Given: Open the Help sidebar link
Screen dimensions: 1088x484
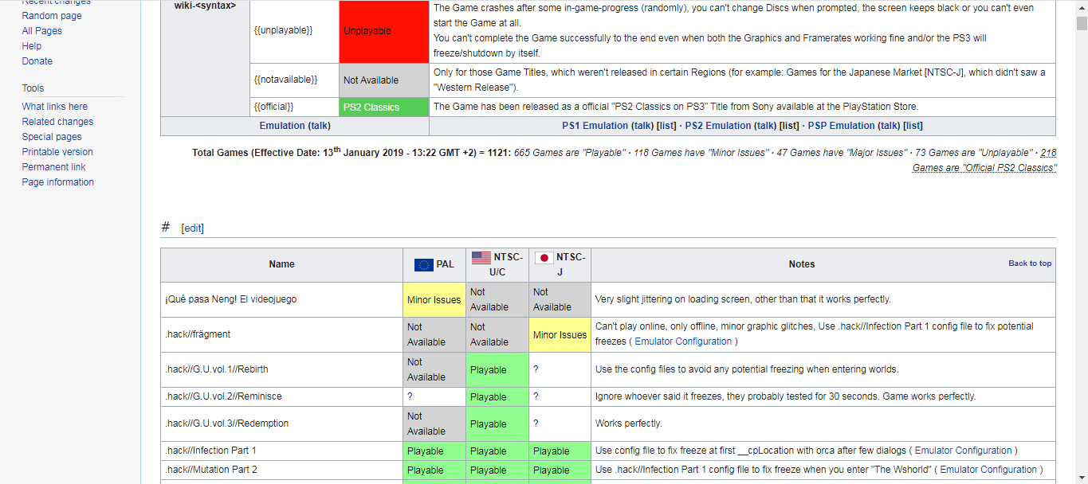Looking at the screenshot, I should (x=32, y=46).
